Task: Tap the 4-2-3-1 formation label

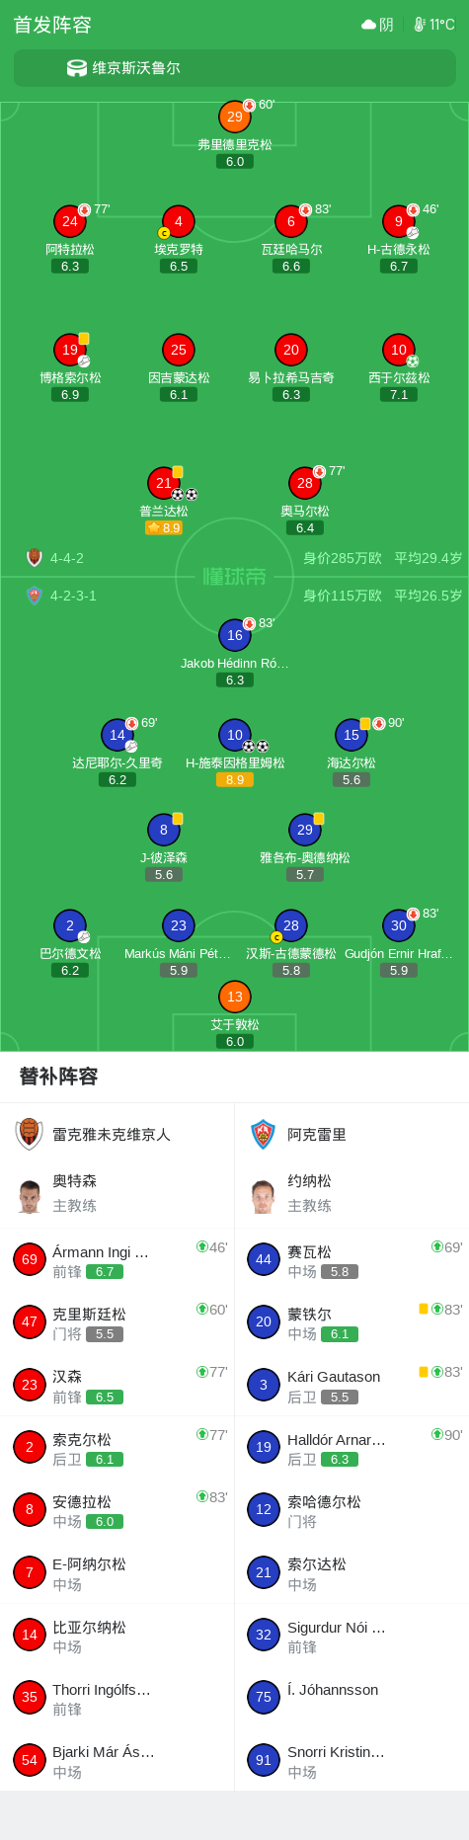Action: click(x=73, y=596)
